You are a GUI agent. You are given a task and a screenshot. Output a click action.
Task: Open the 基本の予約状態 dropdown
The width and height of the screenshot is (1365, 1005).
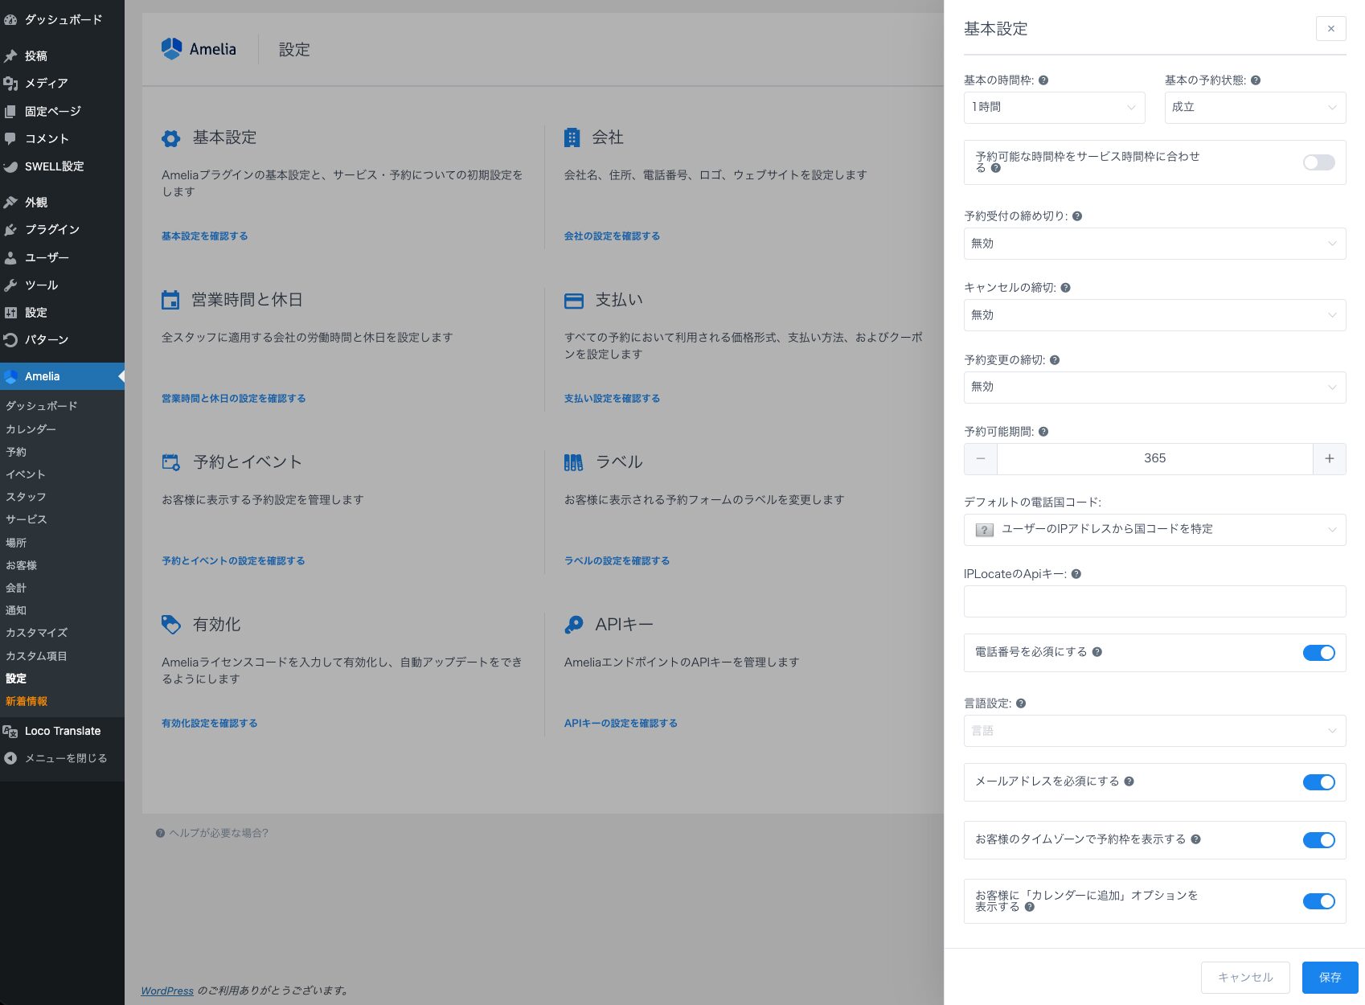1254,108
